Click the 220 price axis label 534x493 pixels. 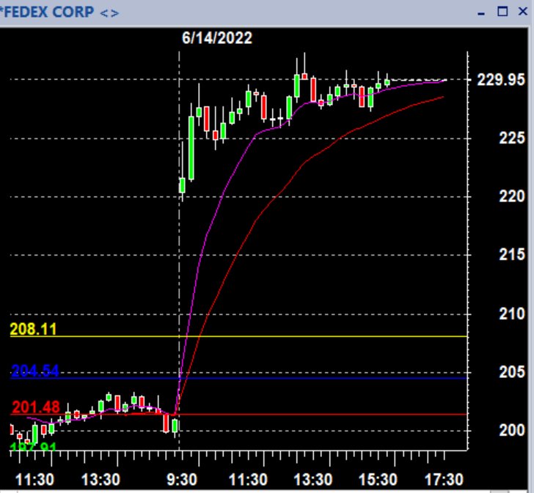point(512,196)
